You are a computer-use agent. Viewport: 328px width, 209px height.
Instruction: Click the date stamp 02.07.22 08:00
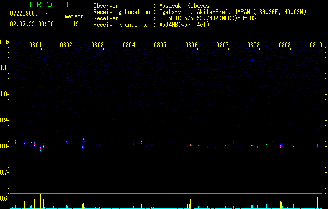pos(32,24)
